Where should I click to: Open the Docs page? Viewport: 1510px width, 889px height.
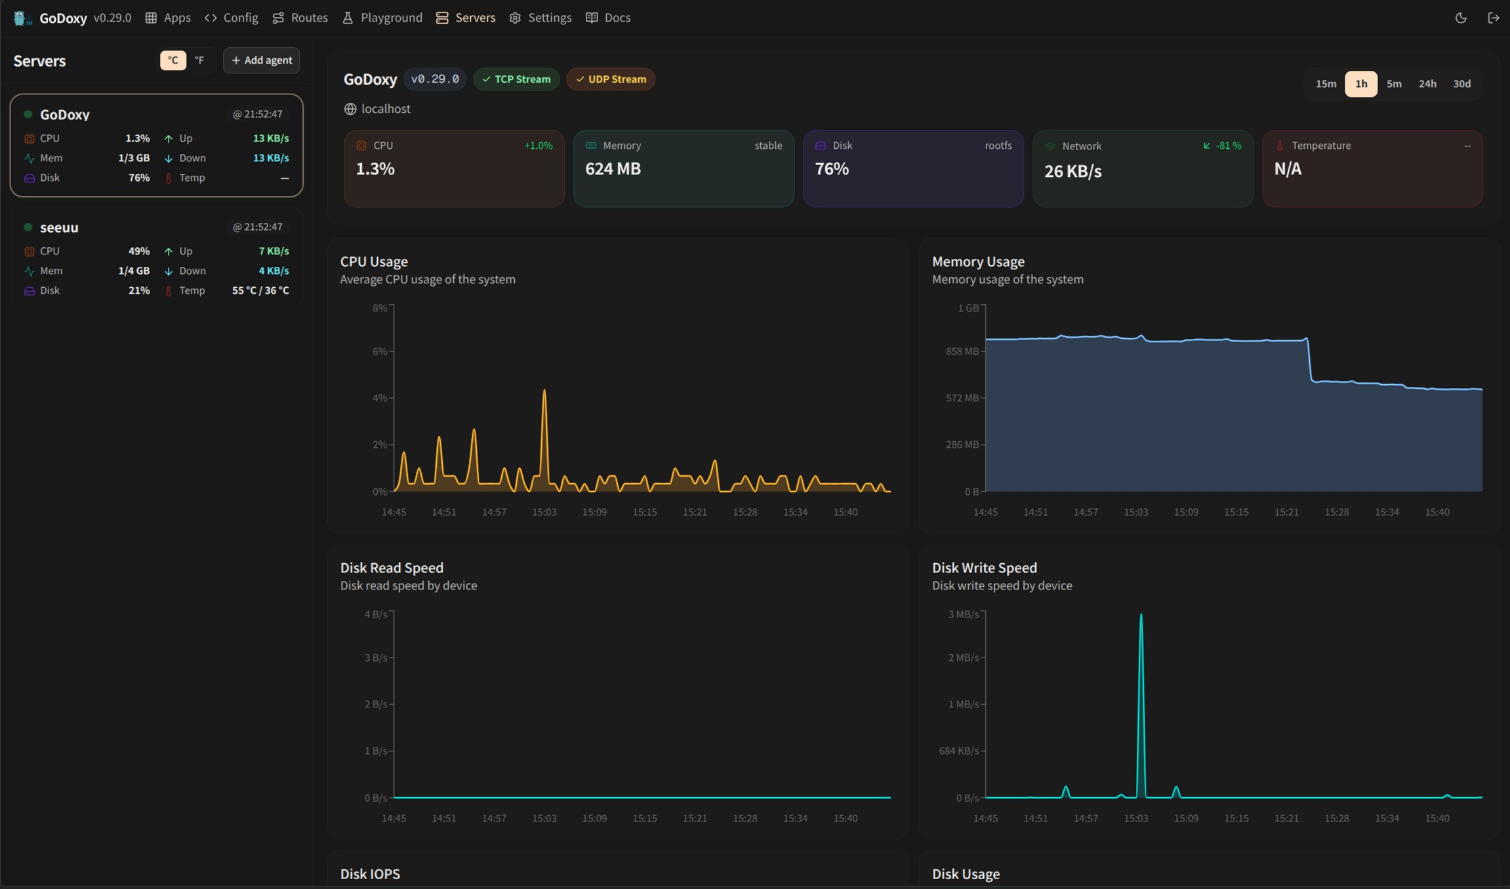point(608,18)
